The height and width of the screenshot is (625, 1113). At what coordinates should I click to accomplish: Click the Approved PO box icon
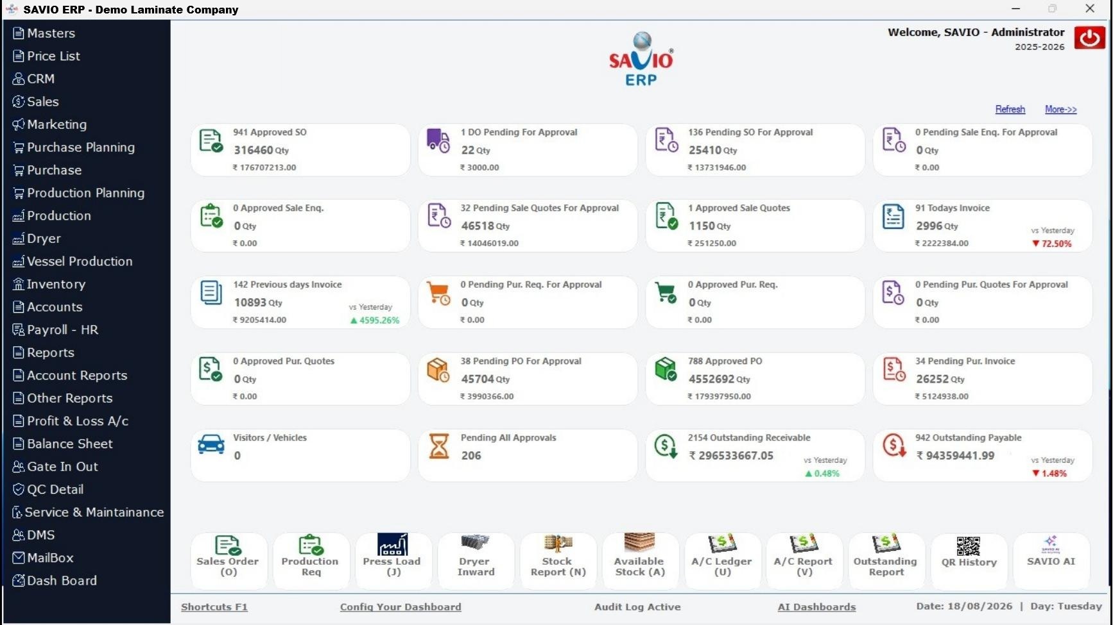666,369
